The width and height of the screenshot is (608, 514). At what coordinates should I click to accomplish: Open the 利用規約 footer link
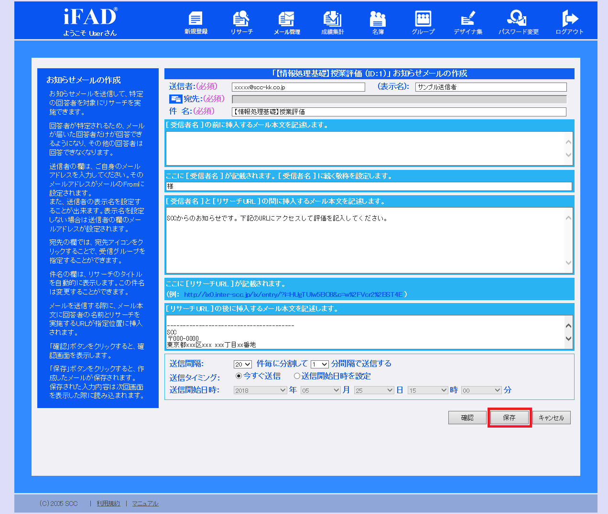(109, 504)
